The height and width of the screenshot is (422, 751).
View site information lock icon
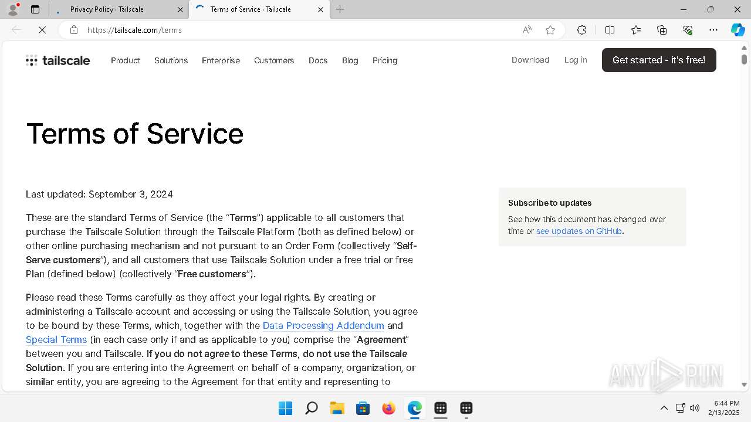point(74,30)
